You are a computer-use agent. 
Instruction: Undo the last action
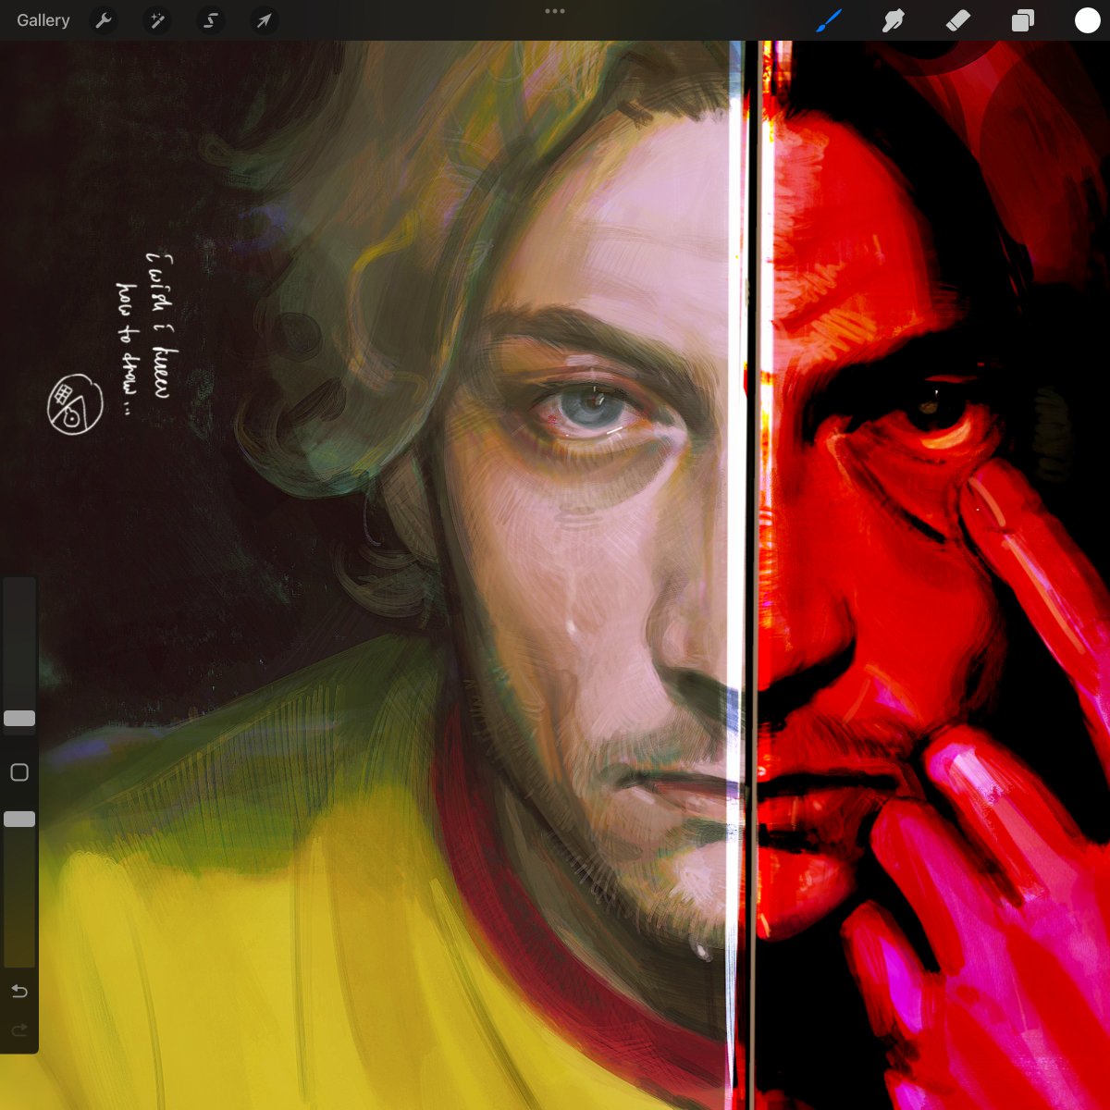(x=19, y=992)
